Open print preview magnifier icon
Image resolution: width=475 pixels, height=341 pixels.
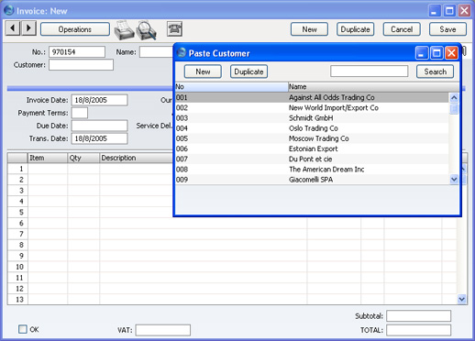[147, 30]
